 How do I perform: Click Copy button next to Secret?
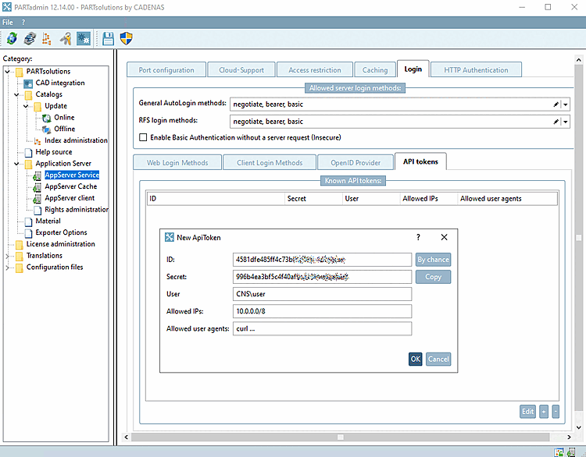(433, 277)
